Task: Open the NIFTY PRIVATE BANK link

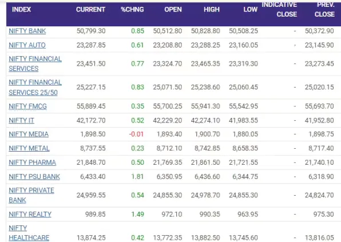Action: pyautogui.click(x=31, y=195)
